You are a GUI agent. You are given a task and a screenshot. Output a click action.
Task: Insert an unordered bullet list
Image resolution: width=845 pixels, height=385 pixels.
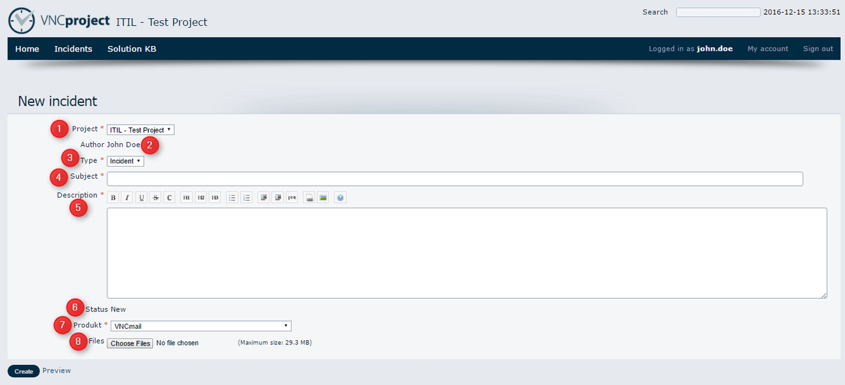232,198
